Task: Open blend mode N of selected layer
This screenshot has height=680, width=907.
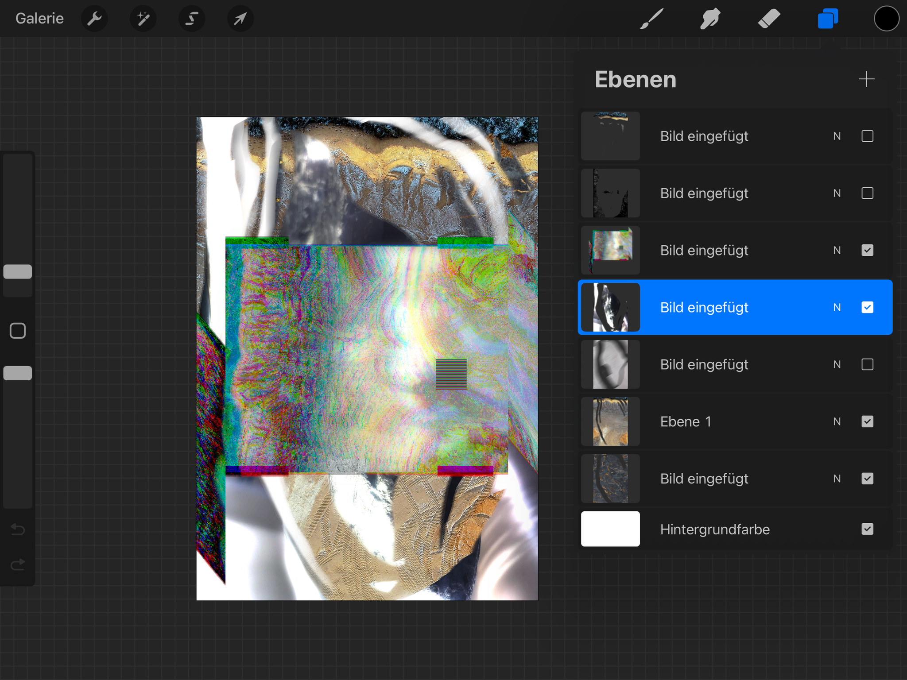Action: point(837,307)
